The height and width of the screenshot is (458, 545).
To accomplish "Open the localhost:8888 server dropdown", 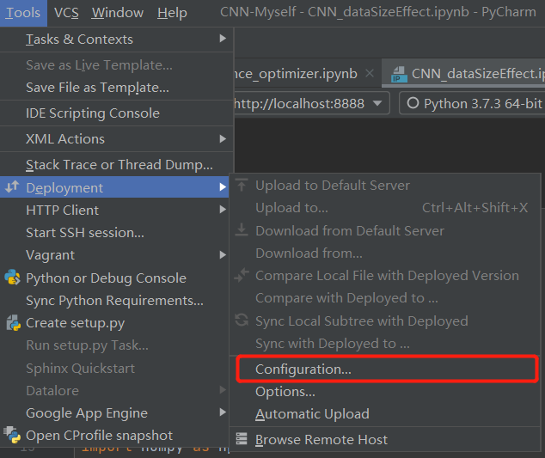I will point(312,103).
